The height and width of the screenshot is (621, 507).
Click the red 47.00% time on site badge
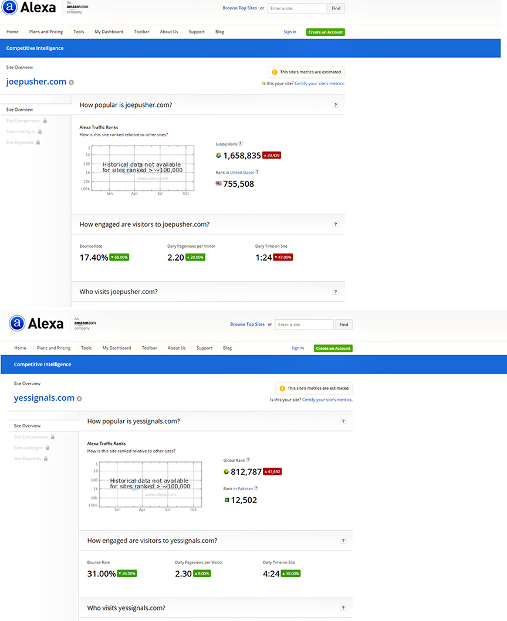click(283, 258)
